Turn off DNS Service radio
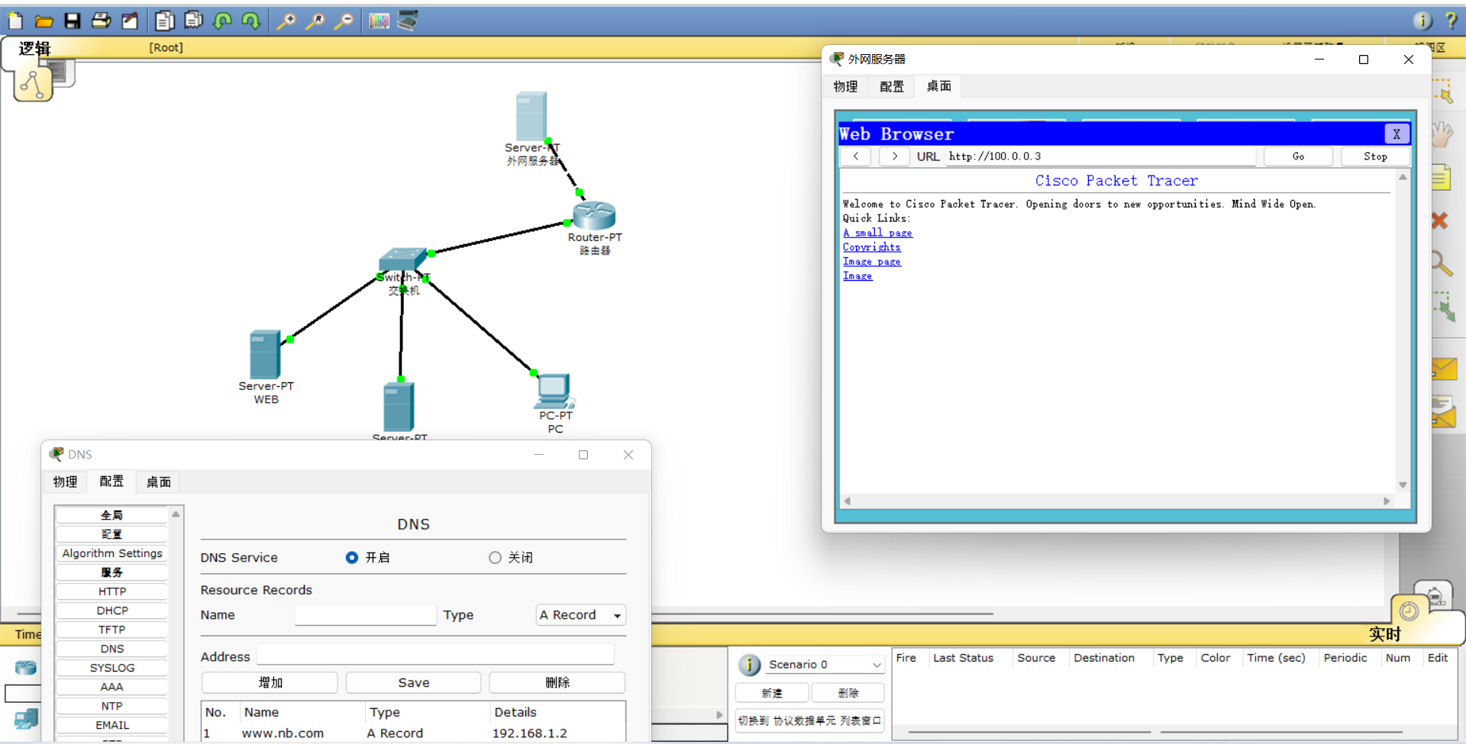This screenshot has height=744, width=1466. tap(495, 558)
